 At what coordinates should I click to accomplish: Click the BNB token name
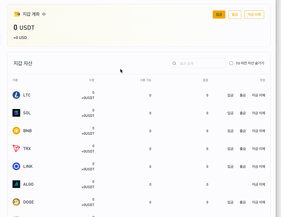28,131
